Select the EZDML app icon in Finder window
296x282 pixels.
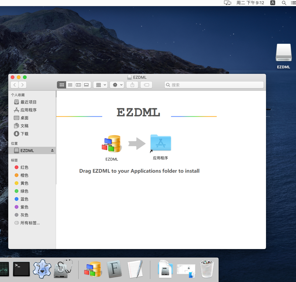coord(111,144)
